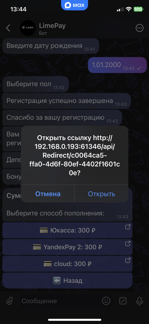Image resolution: width=149 pixels, height=324 pixels.
Task: Open the emoji smiley picker
Action: point(106,301)
